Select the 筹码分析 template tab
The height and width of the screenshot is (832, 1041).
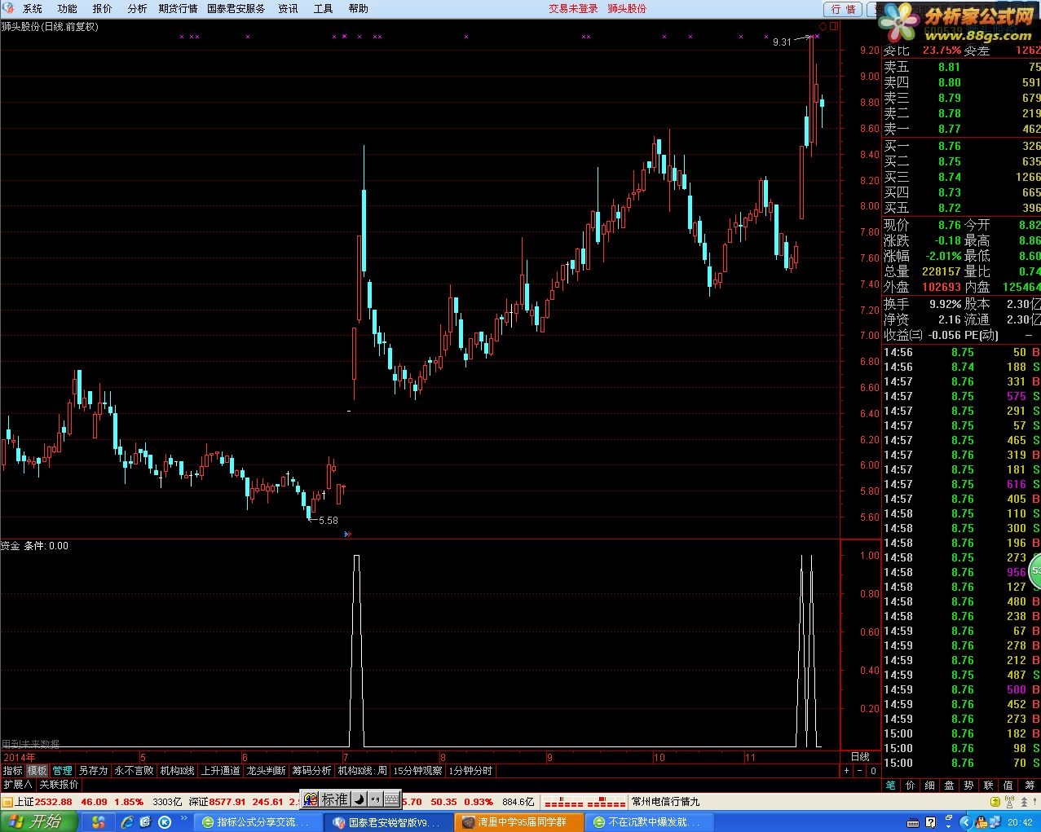coord(311,770)
